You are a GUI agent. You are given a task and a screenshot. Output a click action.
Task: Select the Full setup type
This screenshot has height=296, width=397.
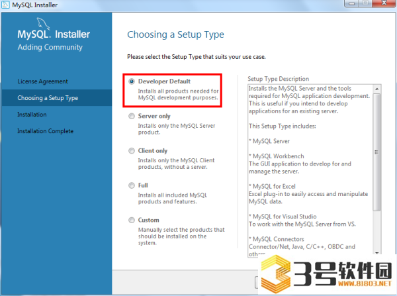tap(132, 185)
